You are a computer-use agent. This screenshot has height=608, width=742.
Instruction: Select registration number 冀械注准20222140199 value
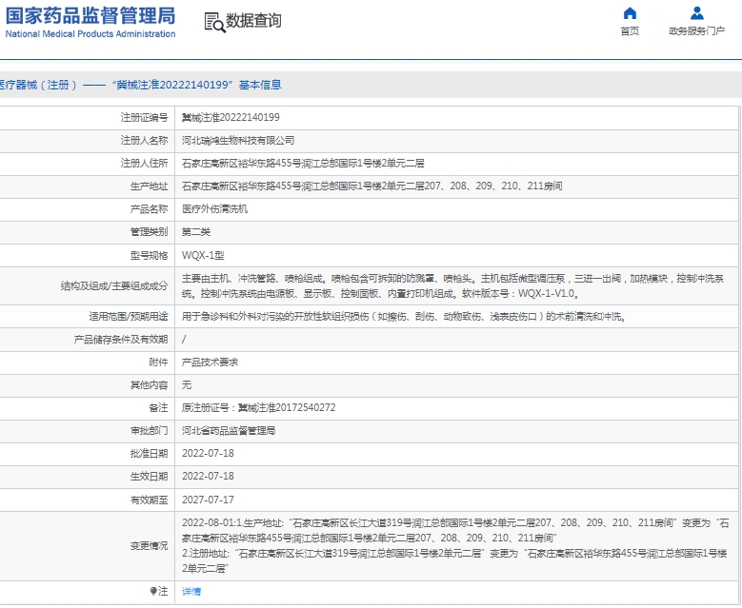click(231, 117)
